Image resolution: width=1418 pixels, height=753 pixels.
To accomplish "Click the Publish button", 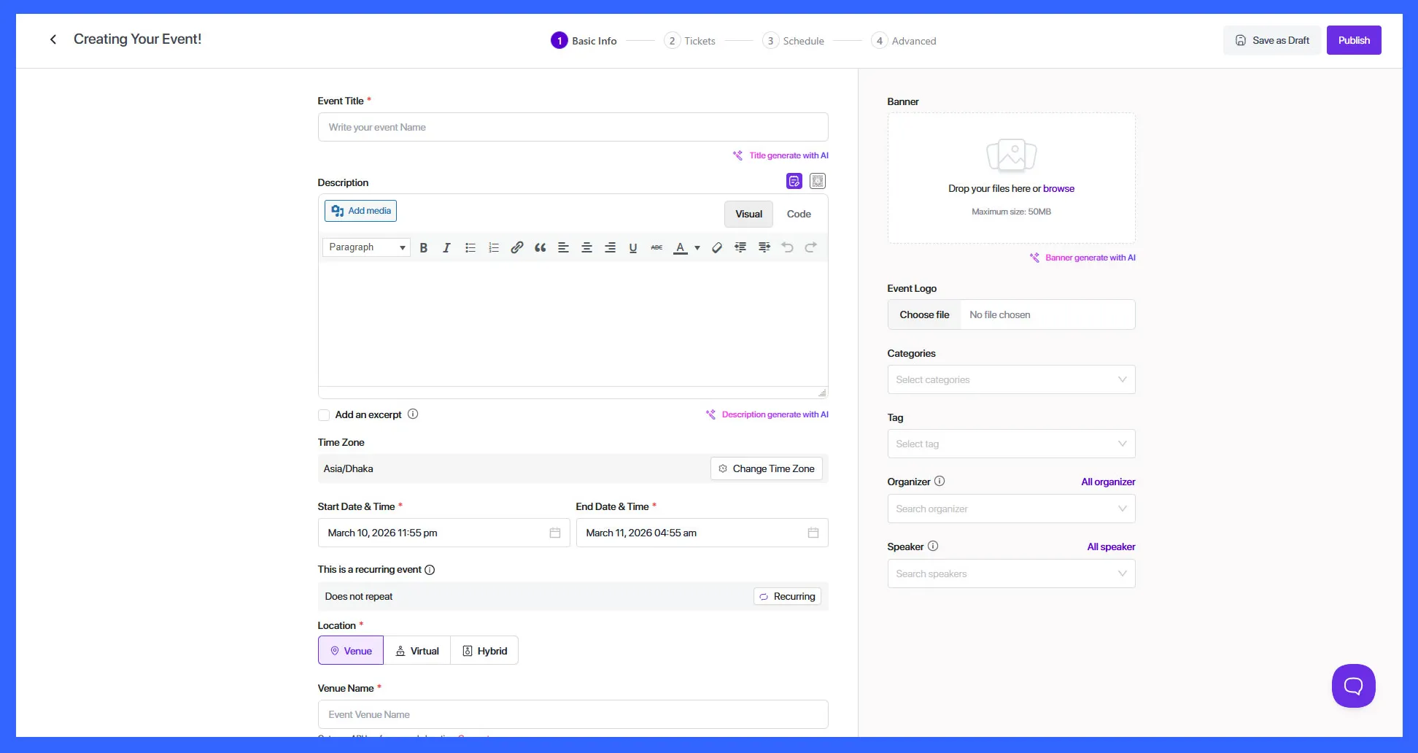I will 1354,40.
